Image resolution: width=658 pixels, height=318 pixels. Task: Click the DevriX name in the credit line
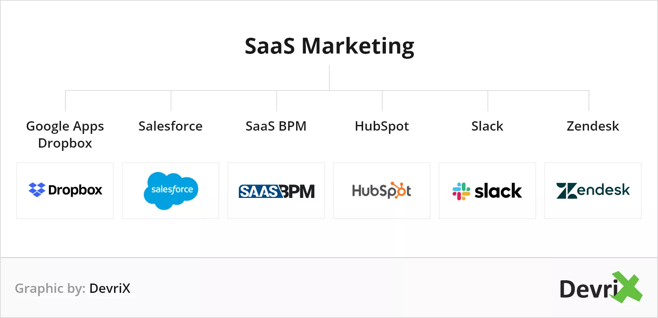coord(110,288)
